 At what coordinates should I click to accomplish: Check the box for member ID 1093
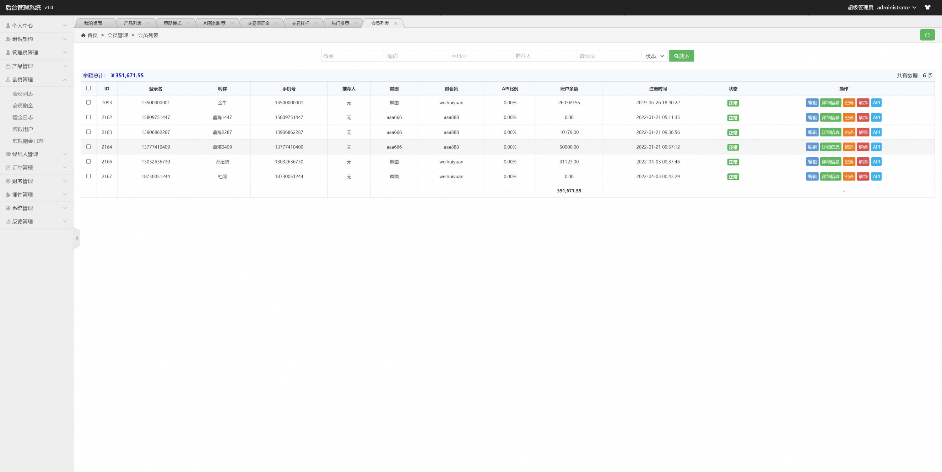coord(89,102)
